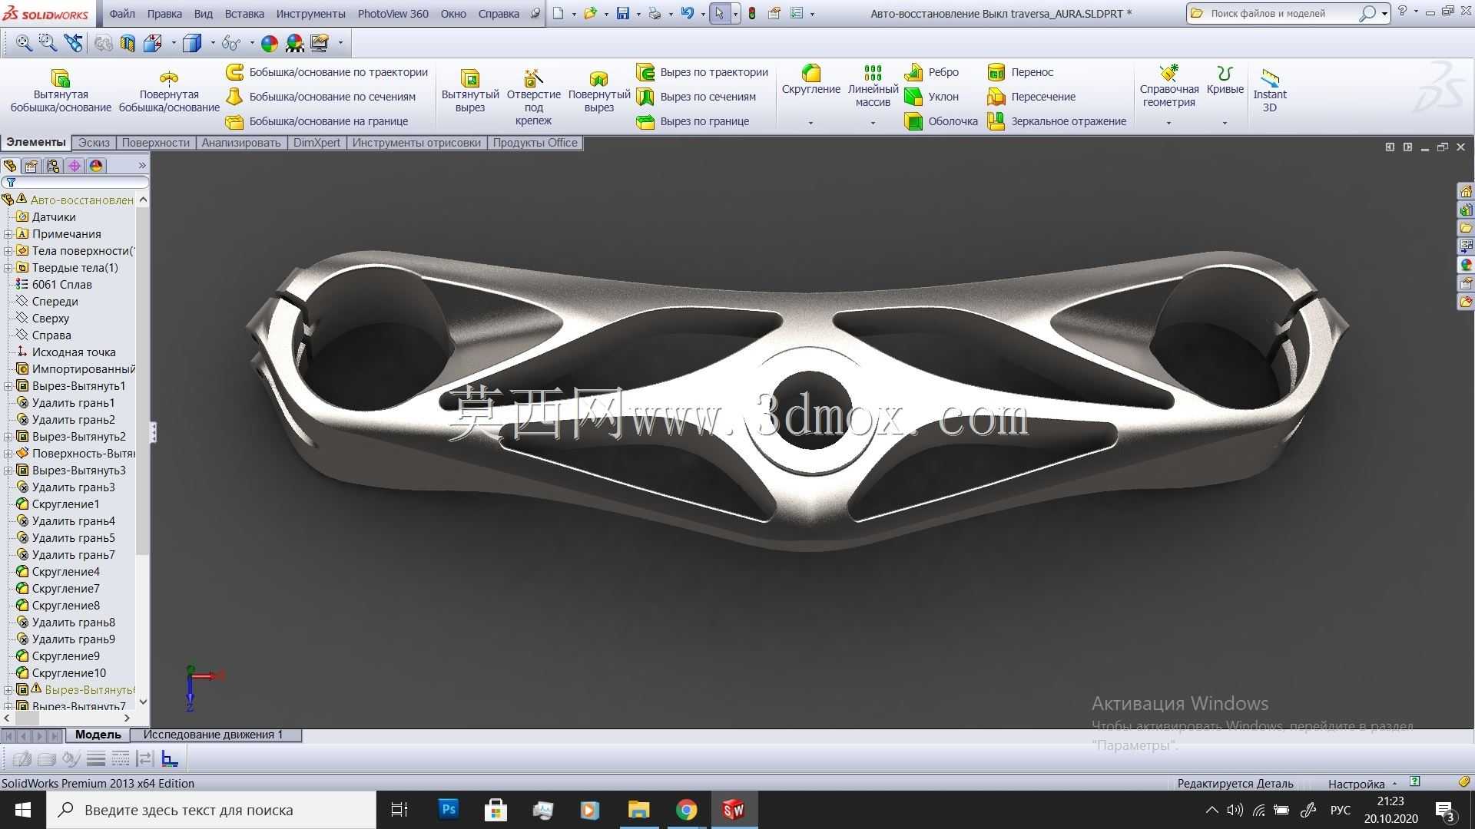Open the ConfigurationManager tab icon

point(53,166)
